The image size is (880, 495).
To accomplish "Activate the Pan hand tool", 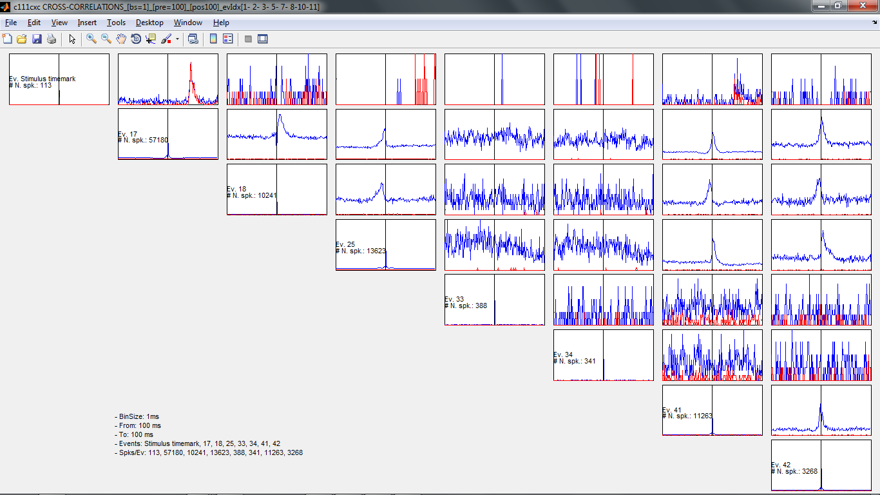I will 121,39.
